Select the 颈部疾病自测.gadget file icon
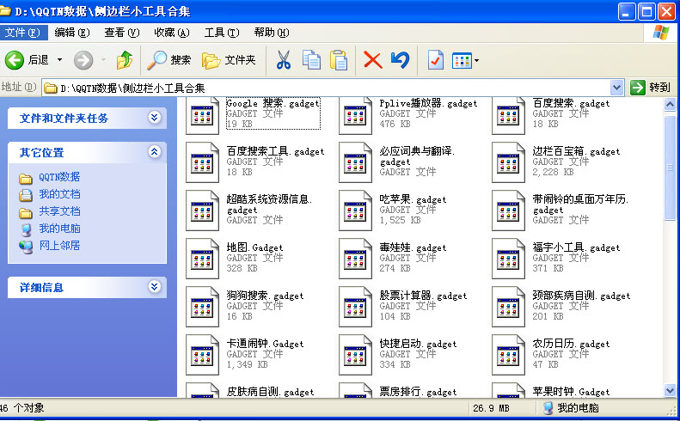680x421 pixels. [508, 307]
